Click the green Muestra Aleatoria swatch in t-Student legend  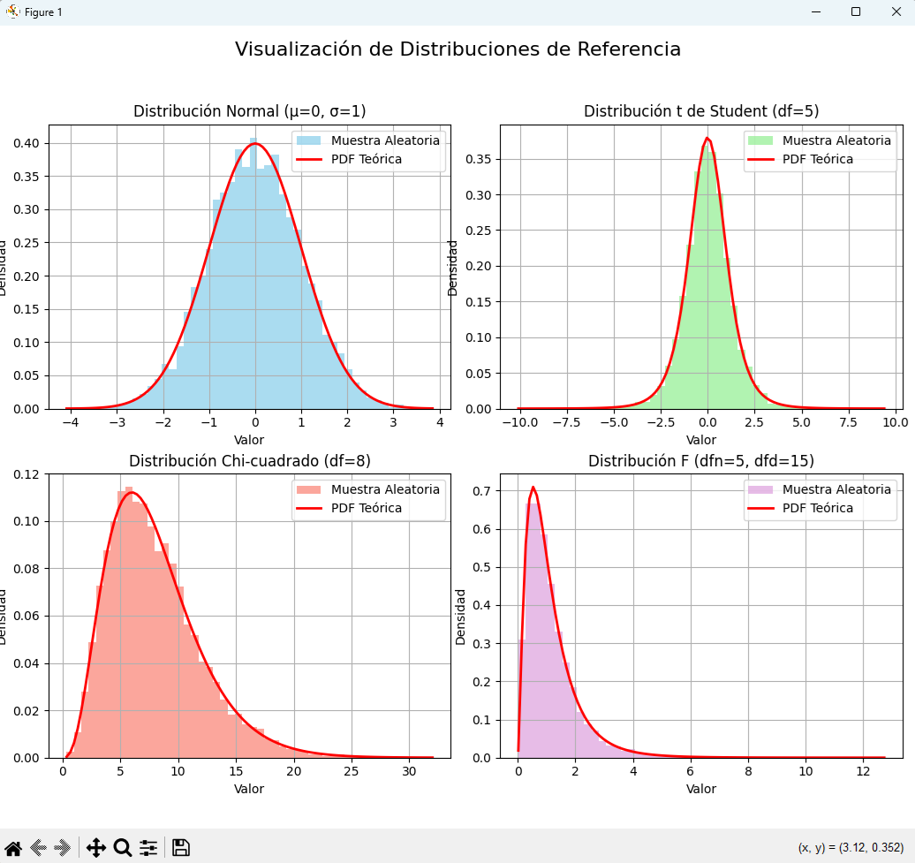click(760, 140)
